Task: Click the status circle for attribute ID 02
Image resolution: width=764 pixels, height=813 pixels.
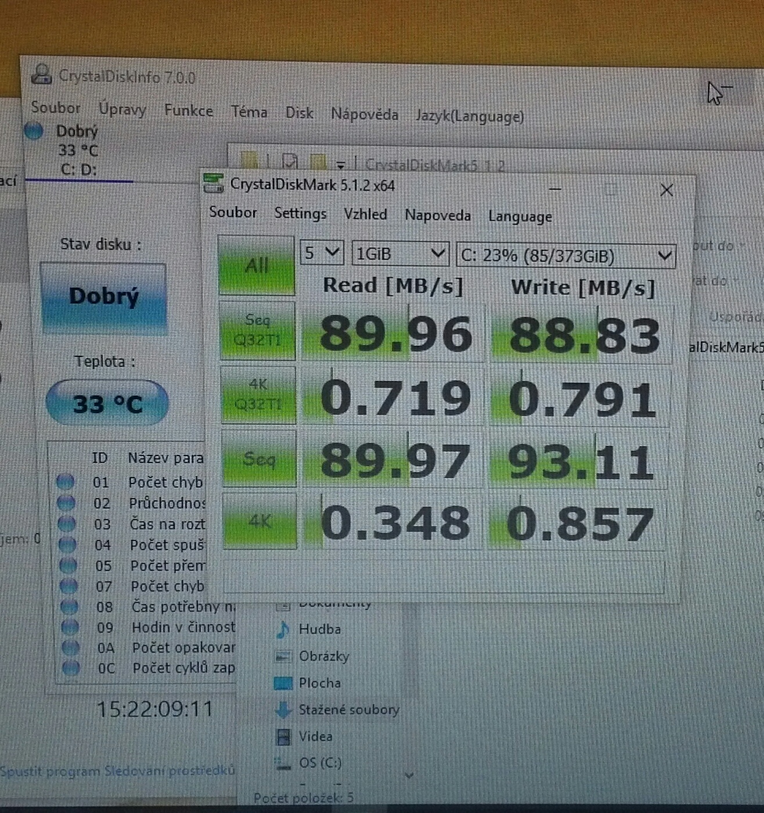Action: (66, 503)
